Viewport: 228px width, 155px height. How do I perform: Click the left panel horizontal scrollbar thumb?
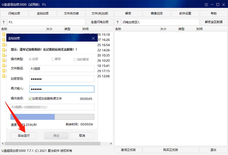pos(52,144)
